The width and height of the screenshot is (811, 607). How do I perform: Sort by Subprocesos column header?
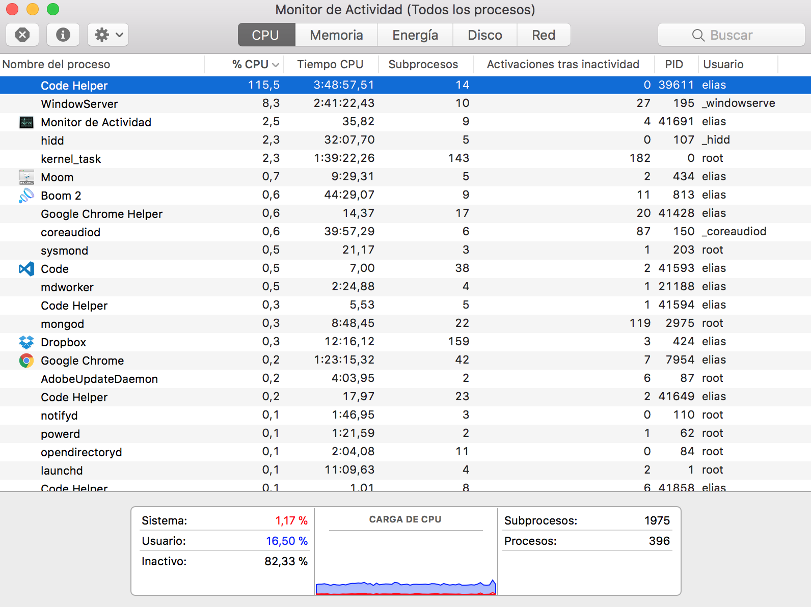(426, 64)
